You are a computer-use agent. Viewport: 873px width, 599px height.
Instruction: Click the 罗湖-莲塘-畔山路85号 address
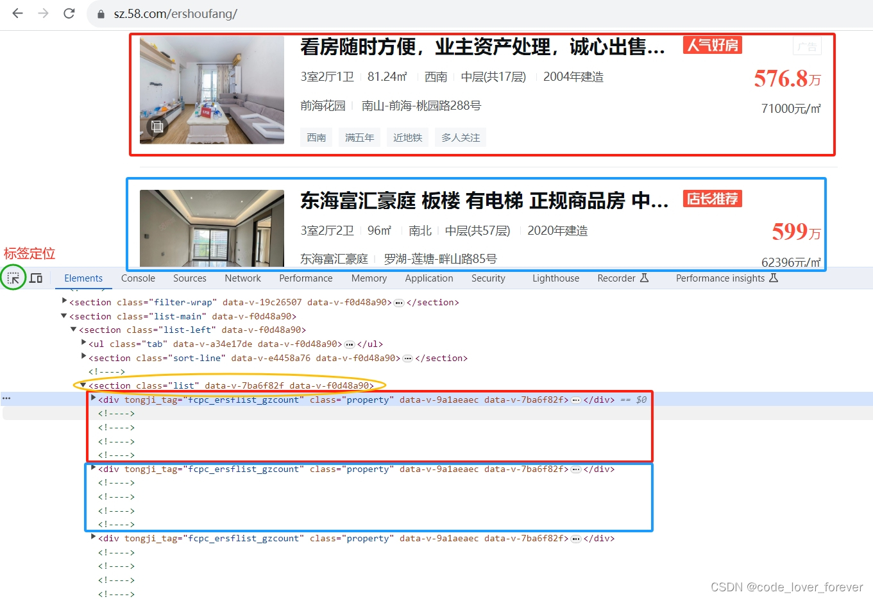(x=440, y=259)
